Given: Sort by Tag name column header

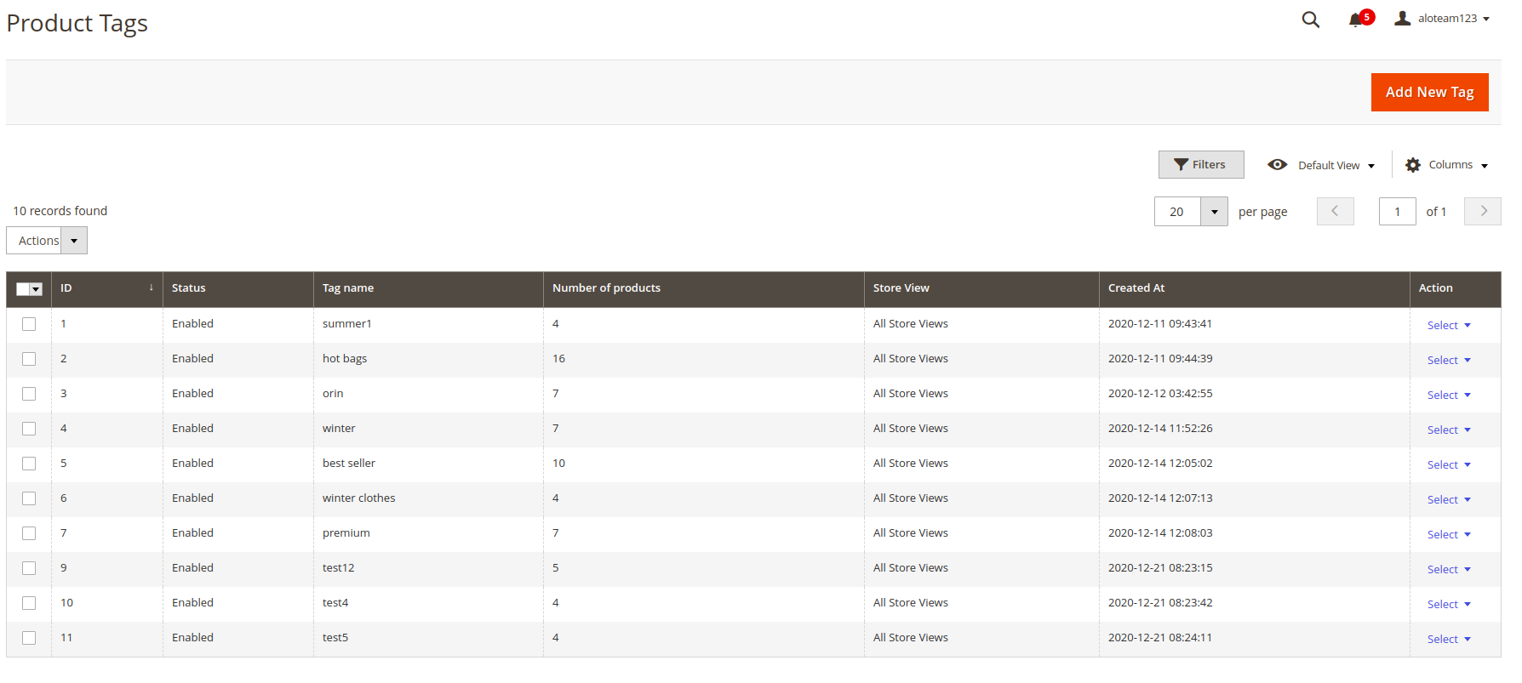Looking at the screenshot, I should 348,288.
